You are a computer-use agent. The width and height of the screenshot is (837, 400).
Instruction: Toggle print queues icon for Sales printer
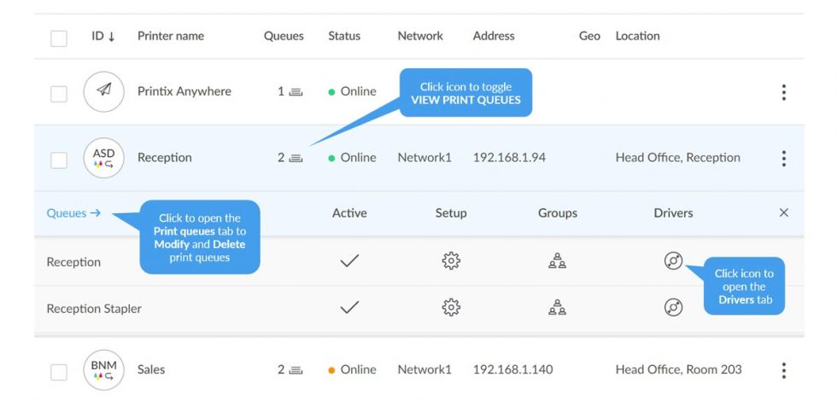[296, 370]
